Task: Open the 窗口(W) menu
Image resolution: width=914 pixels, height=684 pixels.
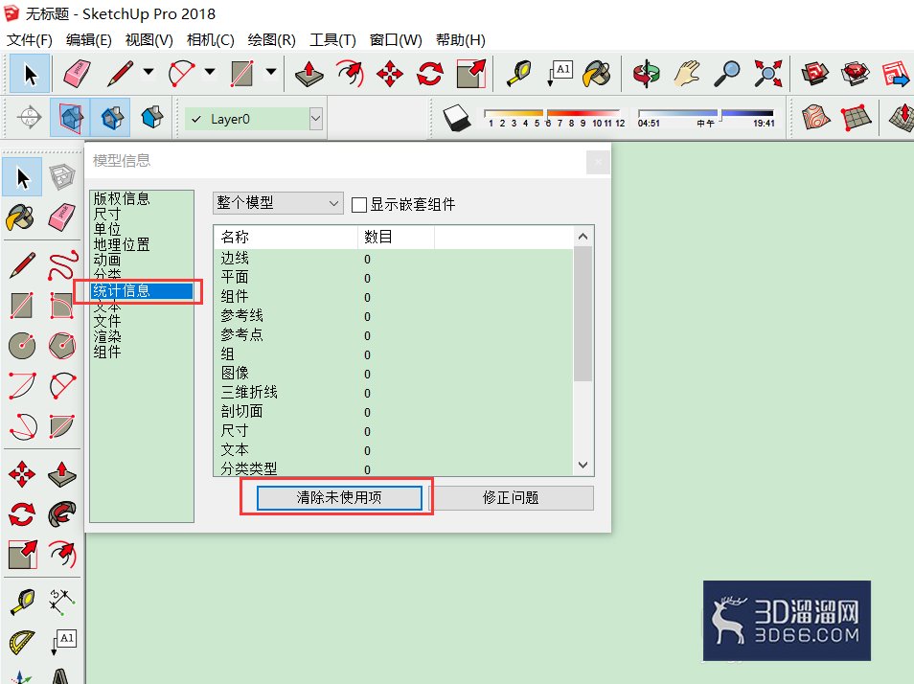Action: 396,39
